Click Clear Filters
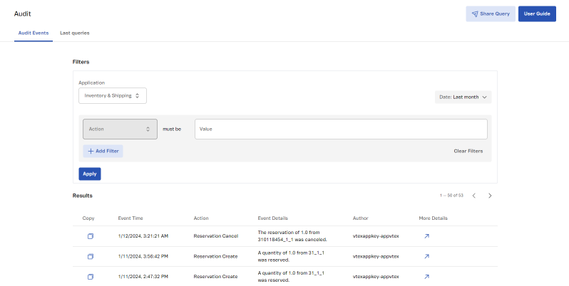This screenshot has height=286, width=569. tap(468, 151)
